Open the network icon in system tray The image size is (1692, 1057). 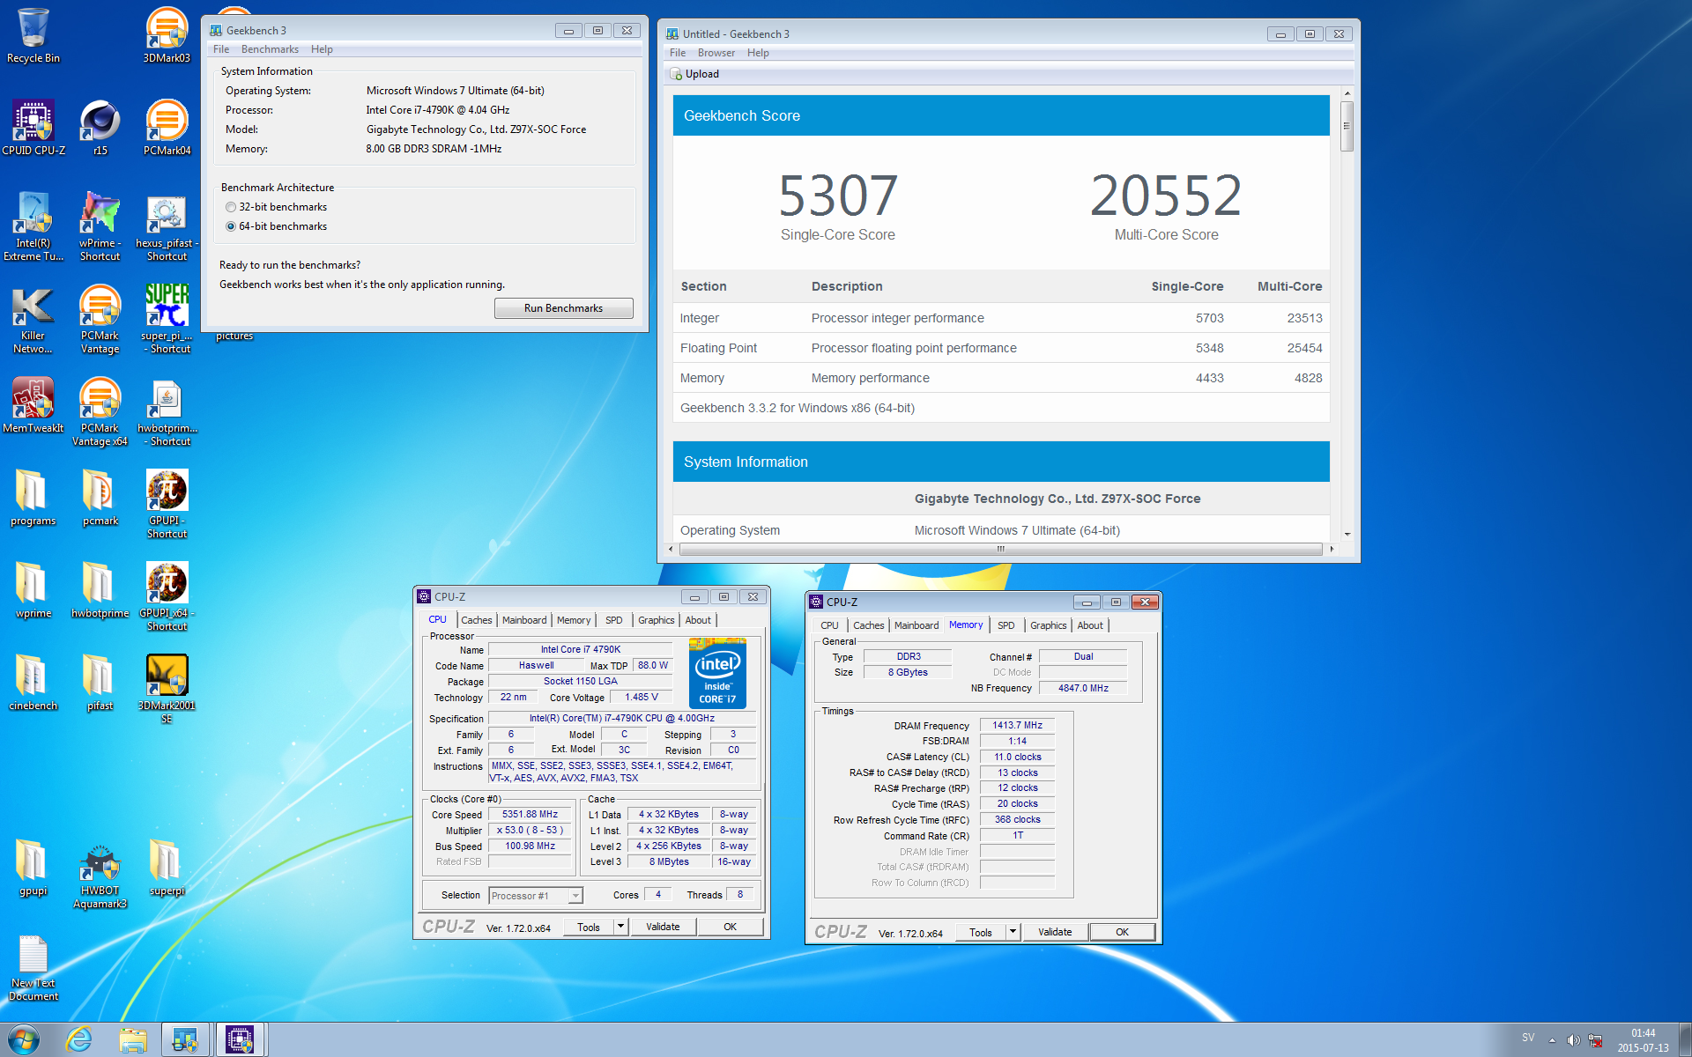tap(1595, 1040)
